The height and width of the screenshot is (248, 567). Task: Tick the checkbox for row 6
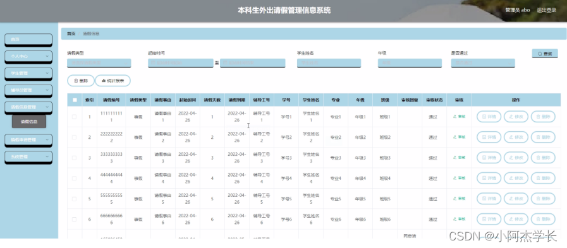[75, 219]
